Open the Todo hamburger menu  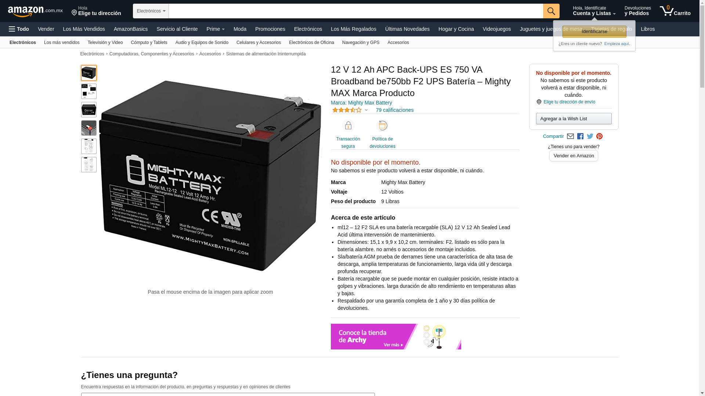pyautogui.click(x=19, y=29)
